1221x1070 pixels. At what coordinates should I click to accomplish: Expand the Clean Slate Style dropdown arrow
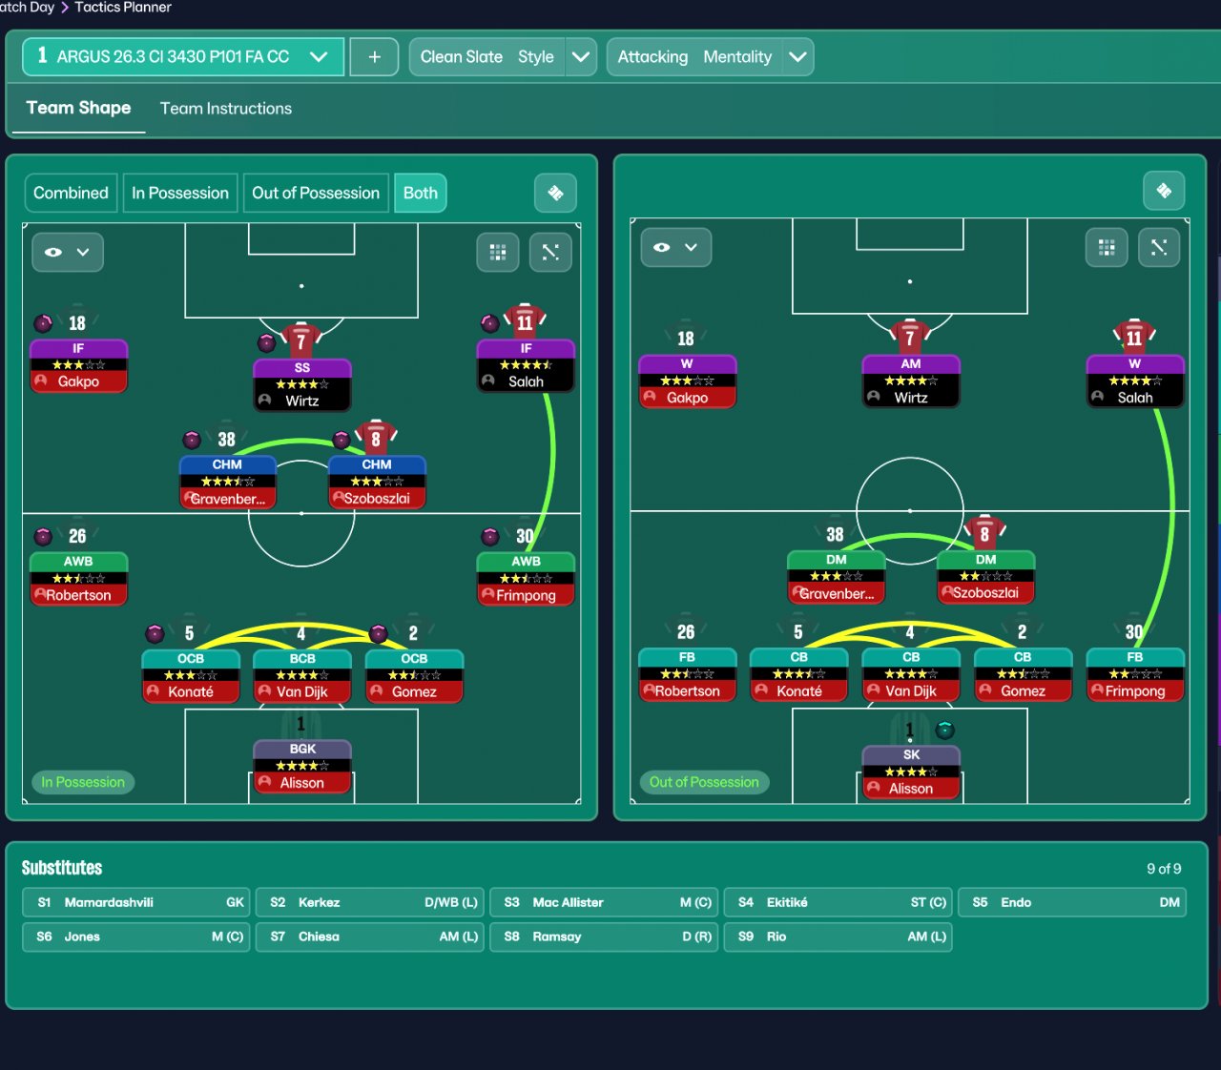tap(581, 57)
